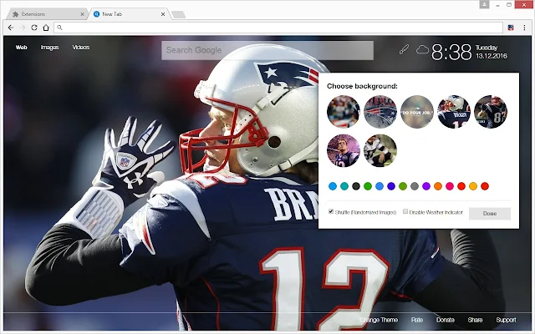Pick the gray color swatch
The image size is (535, 334).
click(x=415, y=186)
